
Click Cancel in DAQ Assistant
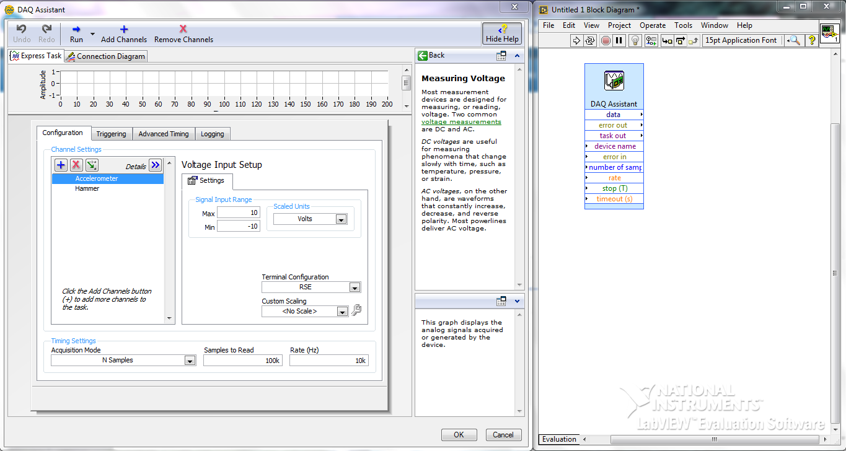click(x=504, y=435)
